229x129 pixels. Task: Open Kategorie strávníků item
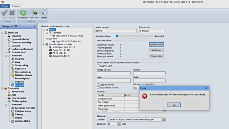pyautogui.click(x=25, y=108)
